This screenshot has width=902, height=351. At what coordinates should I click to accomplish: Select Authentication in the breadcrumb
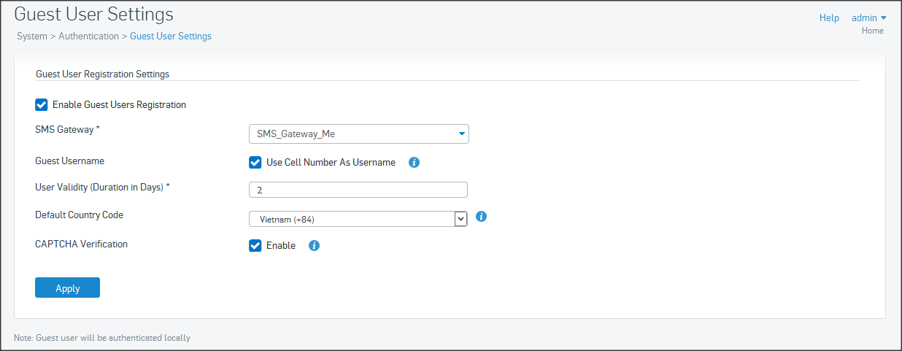pyautogui.click(x=88, y=36)
